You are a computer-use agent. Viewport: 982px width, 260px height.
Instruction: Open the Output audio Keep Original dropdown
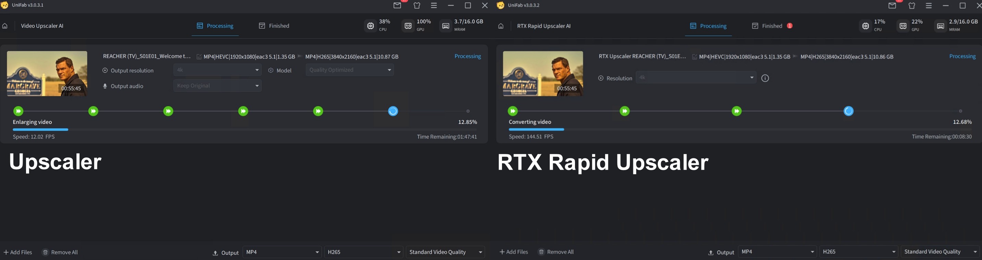coord(217,86)
